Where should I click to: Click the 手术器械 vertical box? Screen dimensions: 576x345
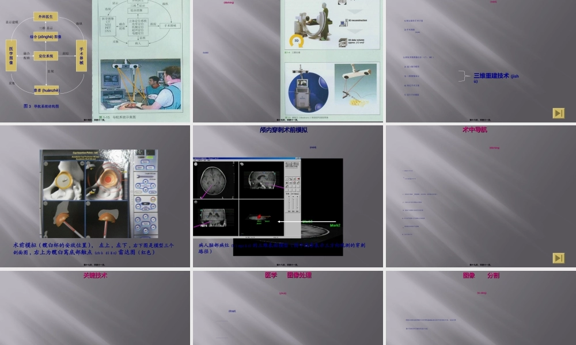coord(81,55)
